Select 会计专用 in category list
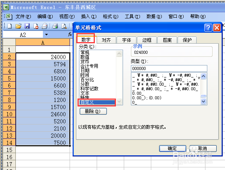The height and width of the screenshot is (170, 225). pyautogui.click(x=89, y=66)
